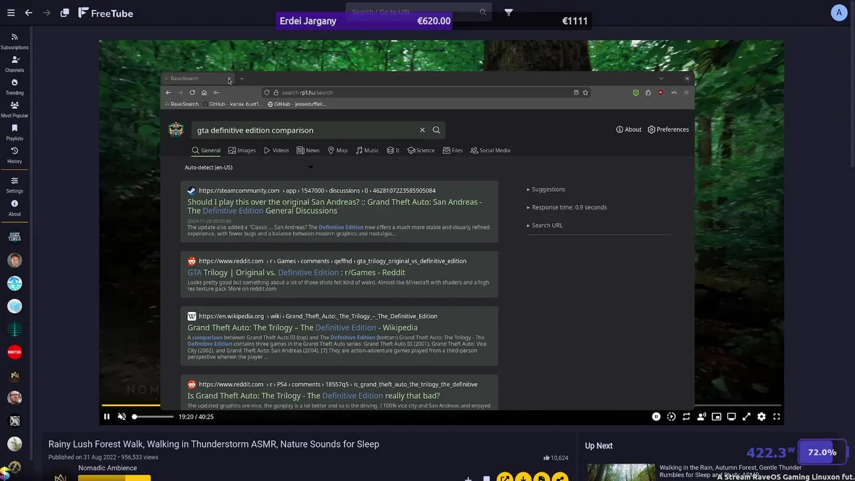Open FreeTube search filters funnel
Screen dimensions: 855x481
(508, 12)
